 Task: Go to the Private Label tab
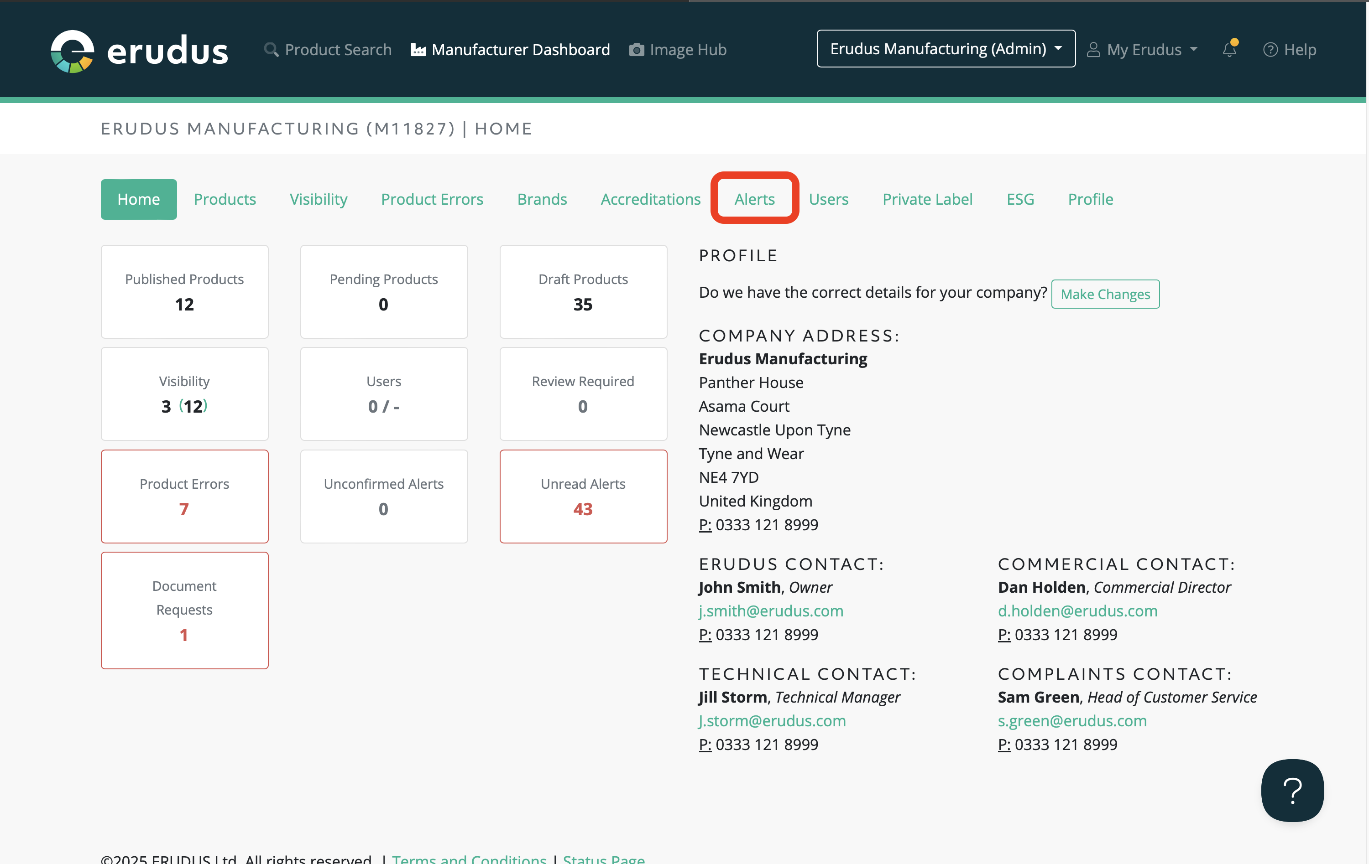click(927, 199)
